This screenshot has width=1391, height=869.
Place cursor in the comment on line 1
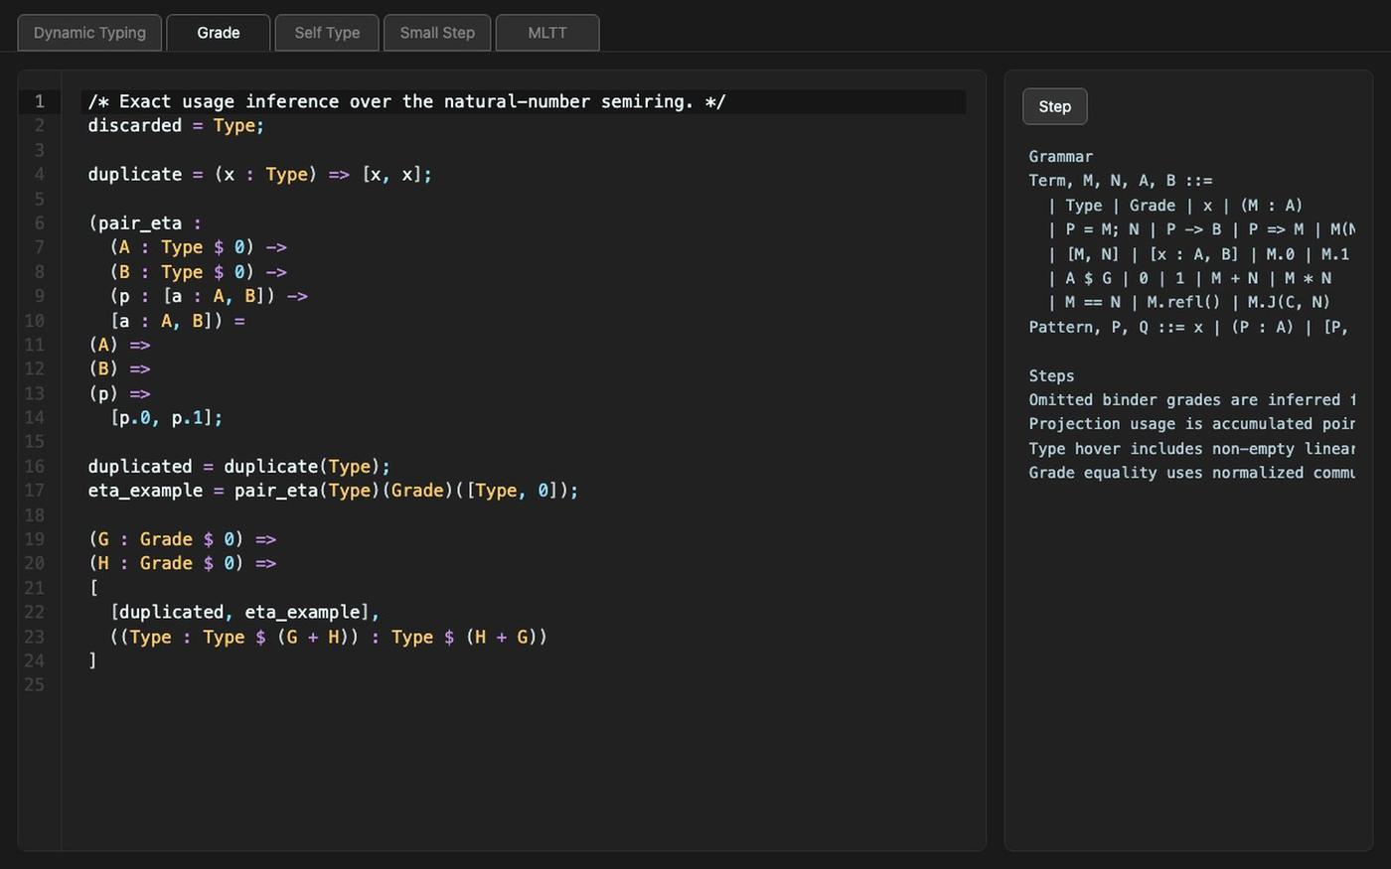406,101
